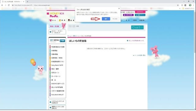
Task: Open the 金利 tab in the navigation bar
Action: click(128, 20)
